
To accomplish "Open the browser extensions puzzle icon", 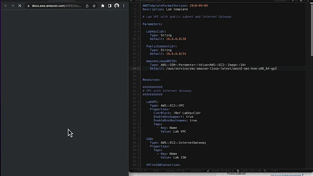I will [x=103, y=6].
